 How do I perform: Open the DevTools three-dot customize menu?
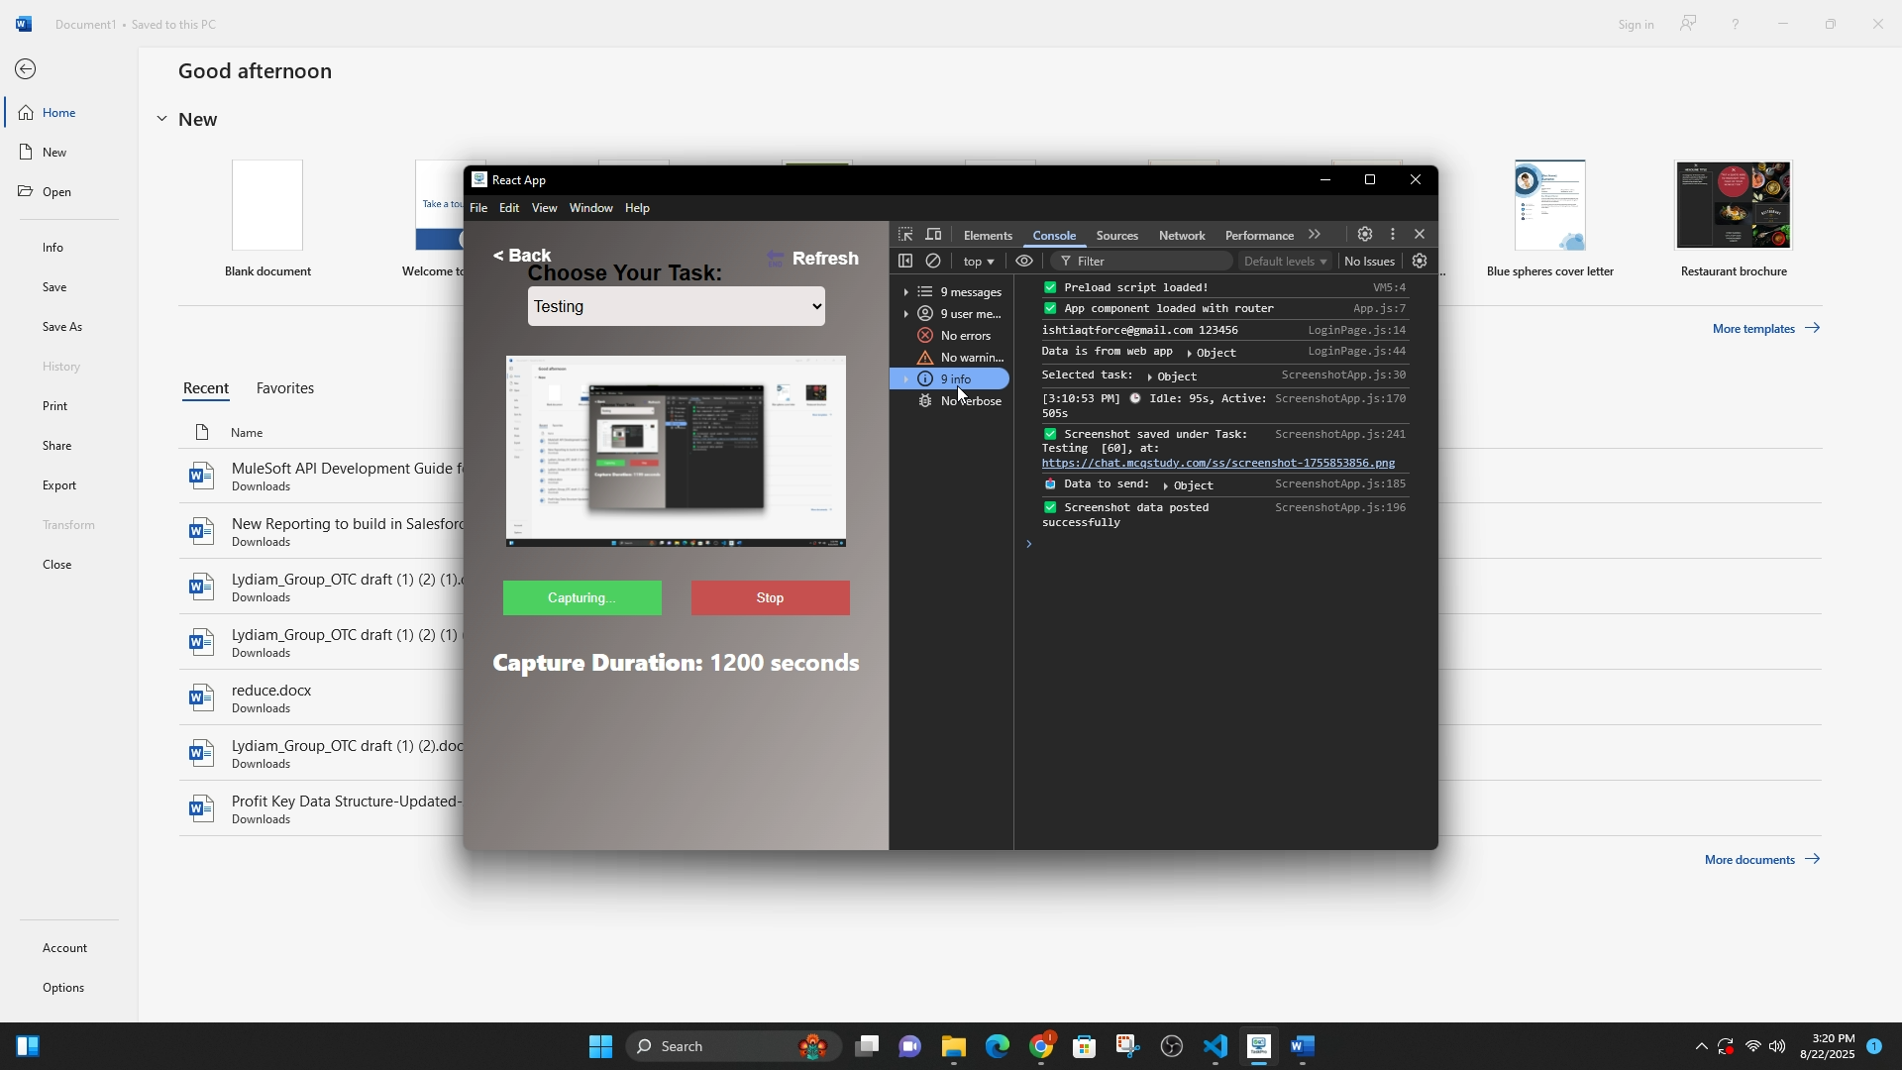coord(1393,235)
